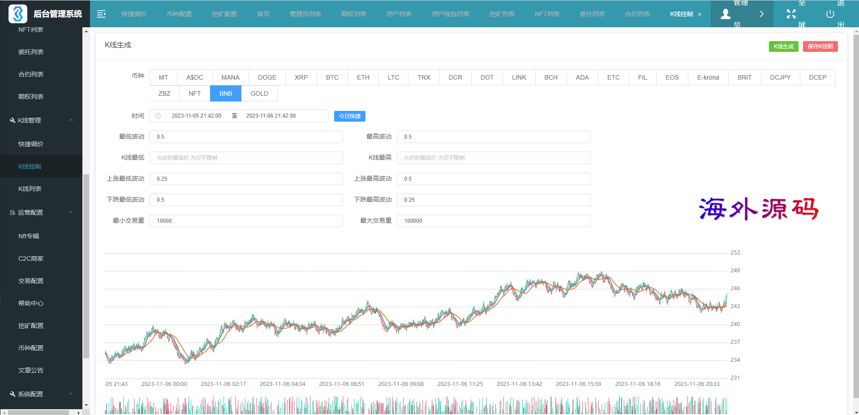Viewport: 859px width, 415px height.
Task: Click the right arrow tab scroll icon
Action: pyautogui.click(x=761, y=14)
